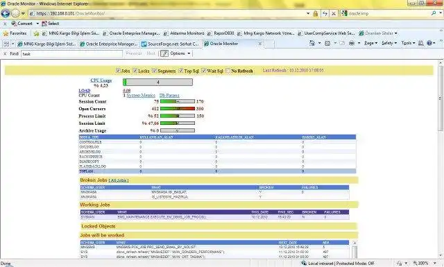This screenshot has height=267, width=444.
Task: Click the Read Mail icon
Action: point(342,43)
